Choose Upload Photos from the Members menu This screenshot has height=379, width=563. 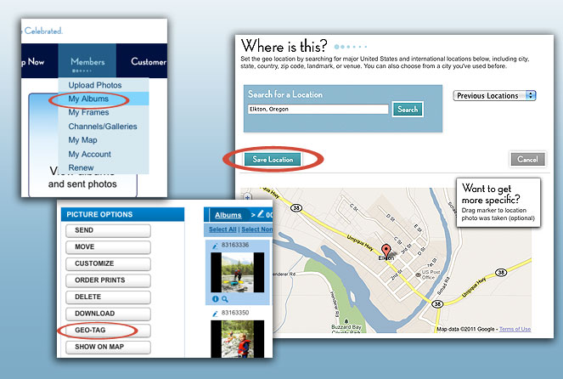(95, 85)
